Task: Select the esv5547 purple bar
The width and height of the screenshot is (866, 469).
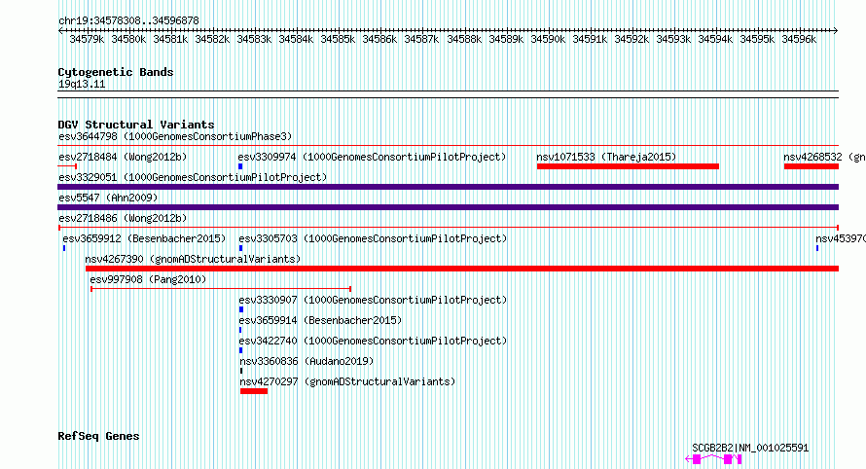Action: [448, 207]
